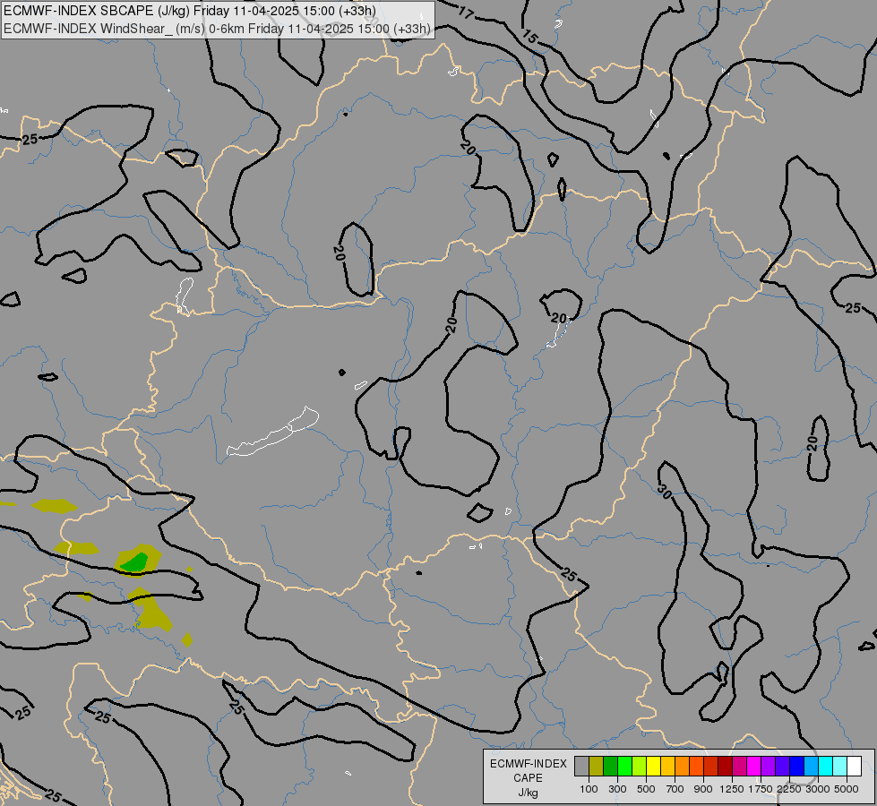Pick the dark green CAPE legend swatch
The width and height of the screenshot is (877, 806).
point(610,766)
